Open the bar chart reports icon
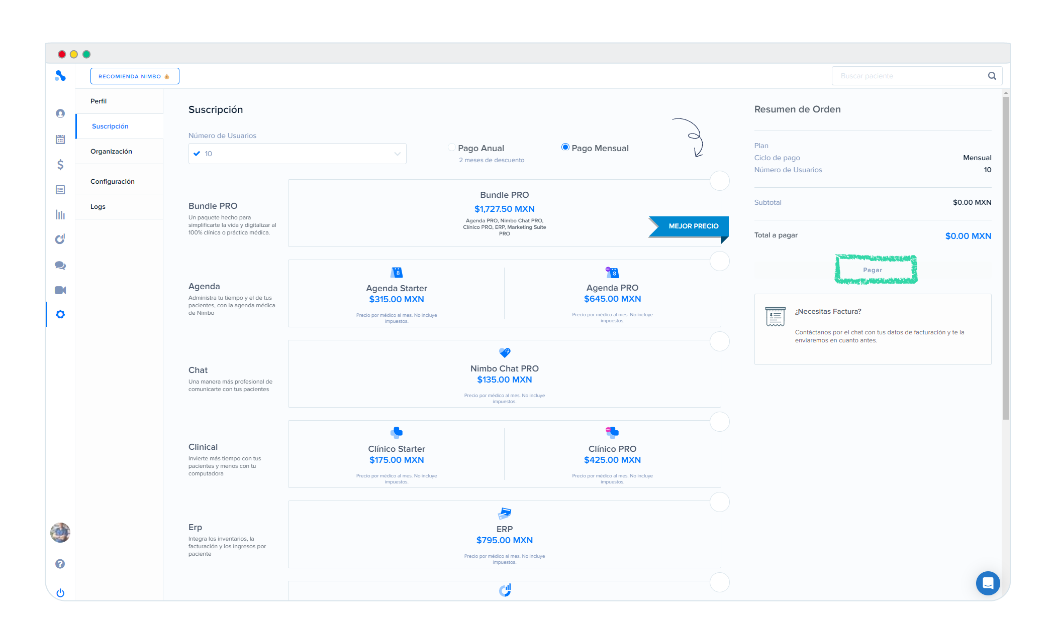This screenshot has width=1056, height=628. 60,215
